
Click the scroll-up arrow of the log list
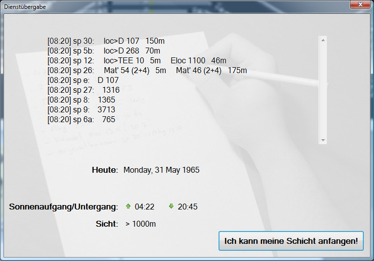tap(323, 40)
